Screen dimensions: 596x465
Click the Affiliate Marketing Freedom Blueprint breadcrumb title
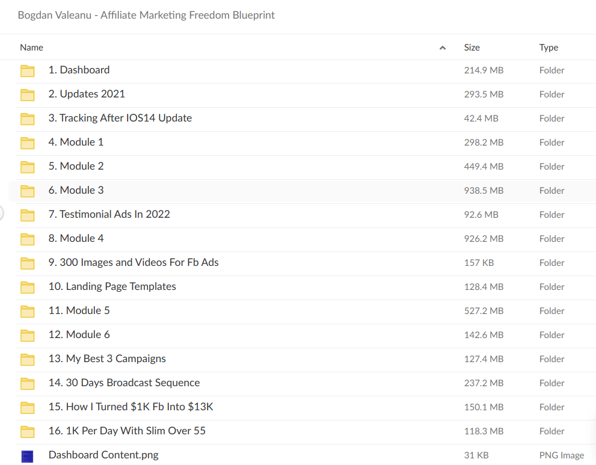pos(146,15)
